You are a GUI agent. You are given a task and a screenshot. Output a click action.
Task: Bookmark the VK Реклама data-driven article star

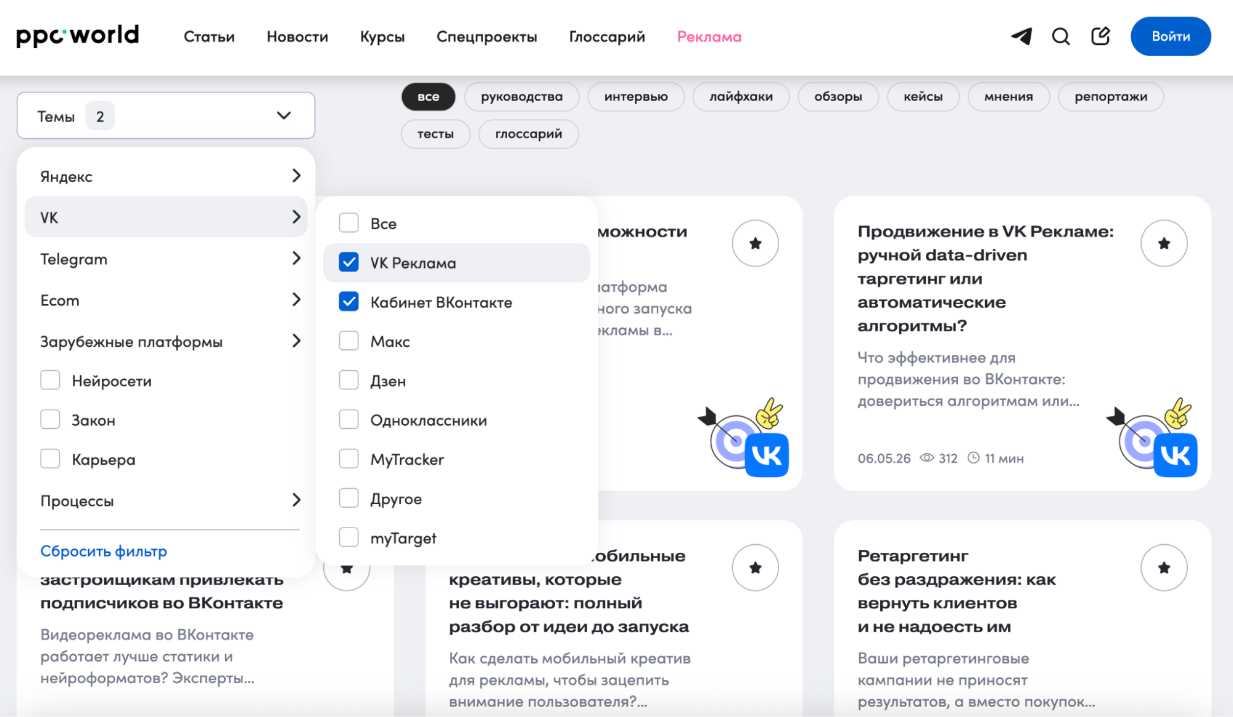(x=1164, y=243)
